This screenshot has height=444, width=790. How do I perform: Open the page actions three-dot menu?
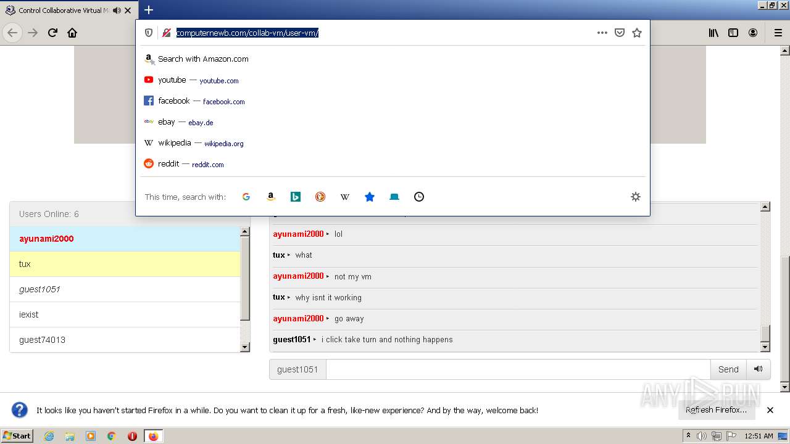602,33
